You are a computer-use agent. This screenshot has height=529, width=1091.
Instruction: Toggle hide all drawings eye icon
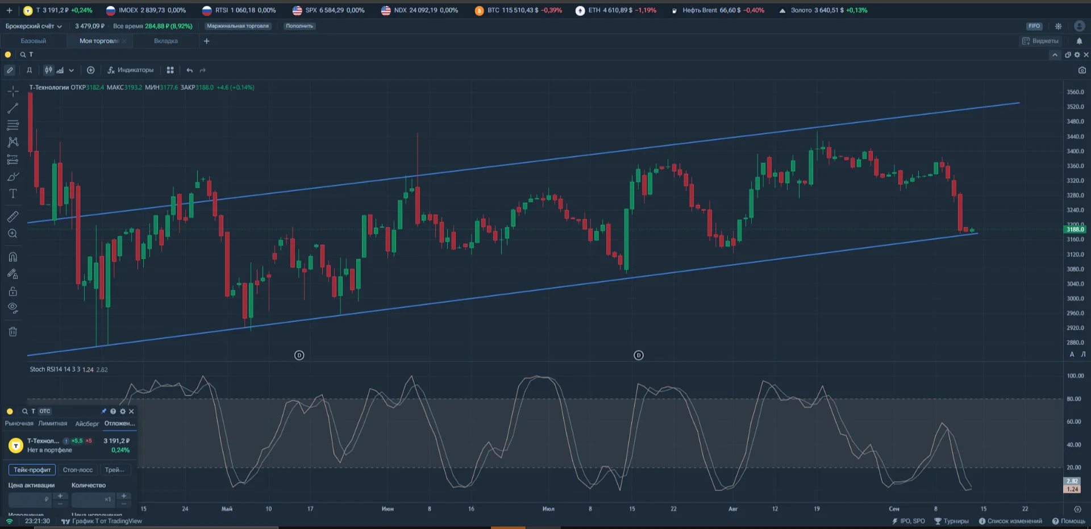(13, 309)
